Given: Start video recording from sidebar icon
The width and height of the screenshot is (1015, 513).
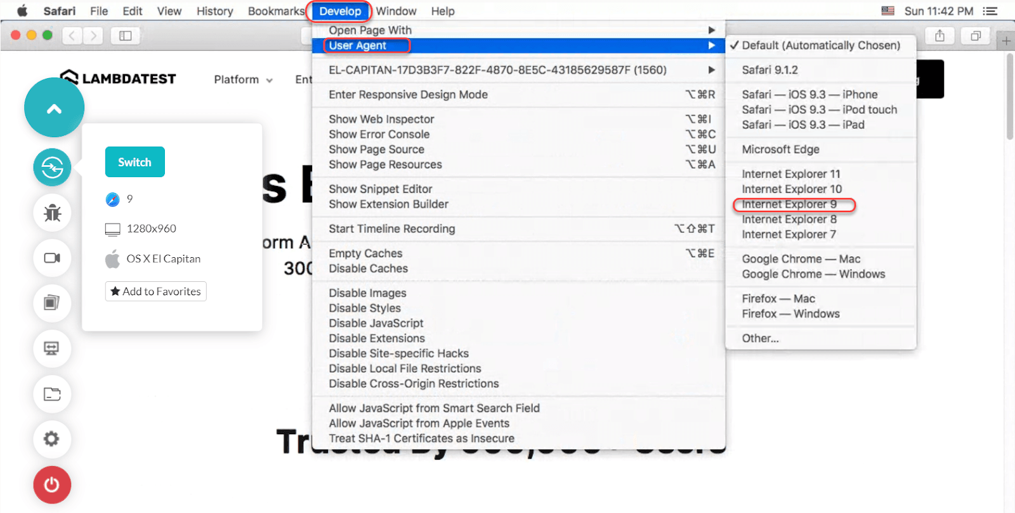Looking at the screenshot, I should point(52,258).
